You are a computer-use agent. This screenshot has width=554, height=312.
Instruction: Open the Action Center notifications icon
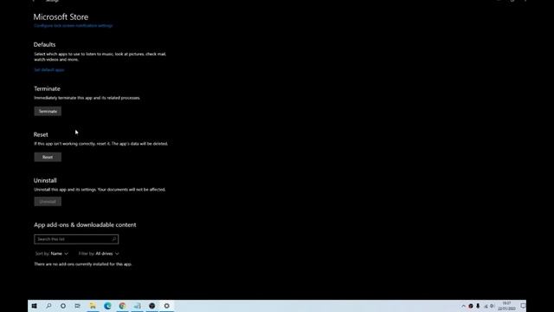click(x=523, y=306)
